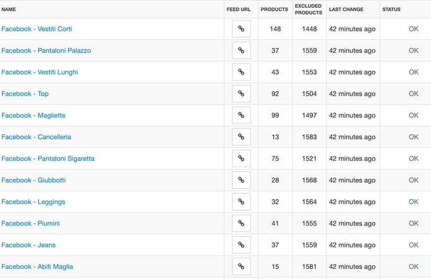
Task: Copy feed URL for Facebook - Giubbotti
Action: pos(241,180)
